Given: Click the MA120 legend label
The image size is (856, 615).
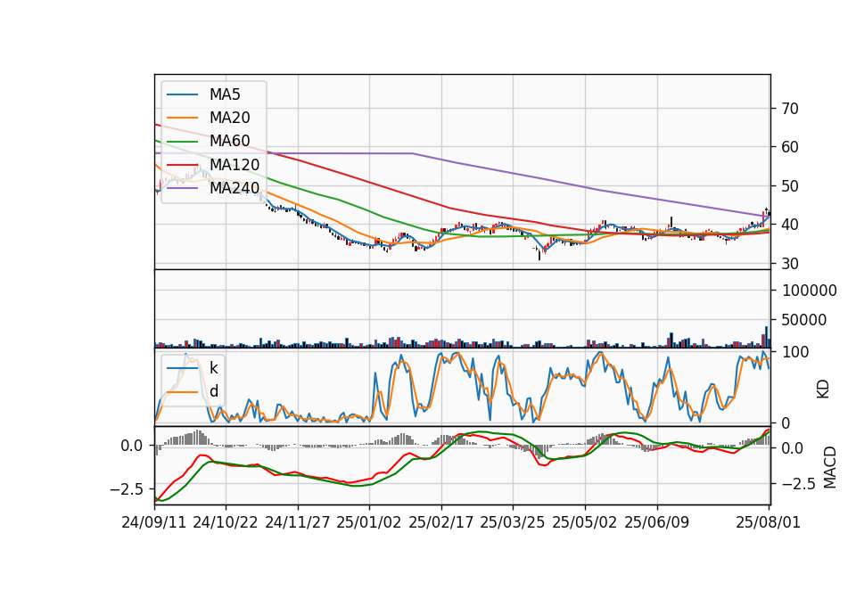Looking at the screenshot, I should pyautogui.click(x=235, y=165).
